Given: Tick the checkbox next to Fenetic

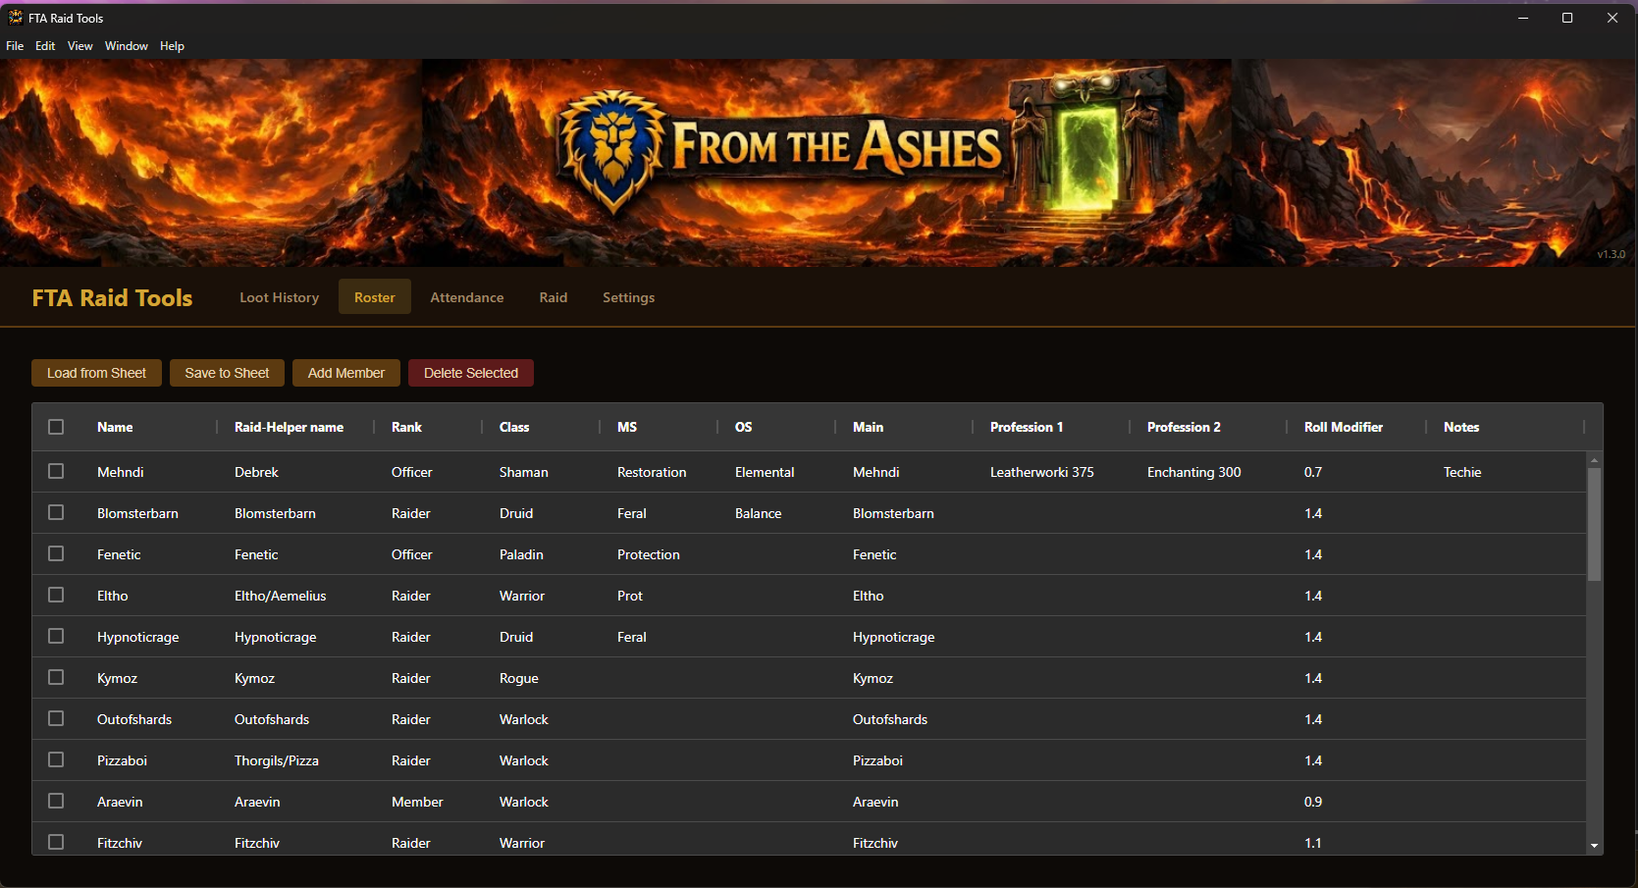Looking at the screenshot, I should click(56, 553).
